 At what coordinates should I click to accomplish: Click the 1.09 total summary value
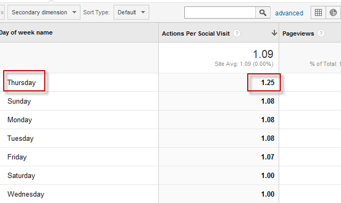[263, 54]
